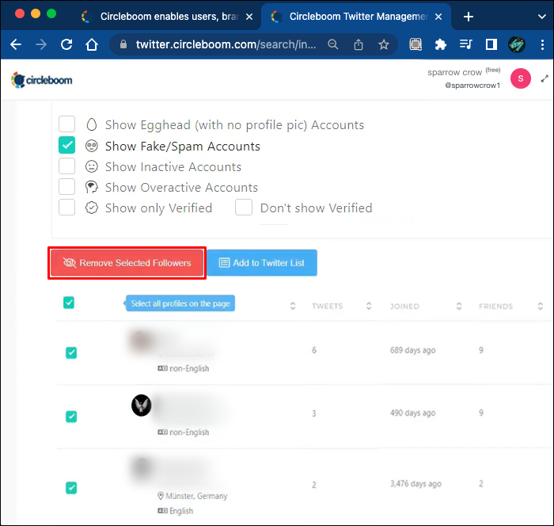Click the sparrow crow account name

coord(454,72)
